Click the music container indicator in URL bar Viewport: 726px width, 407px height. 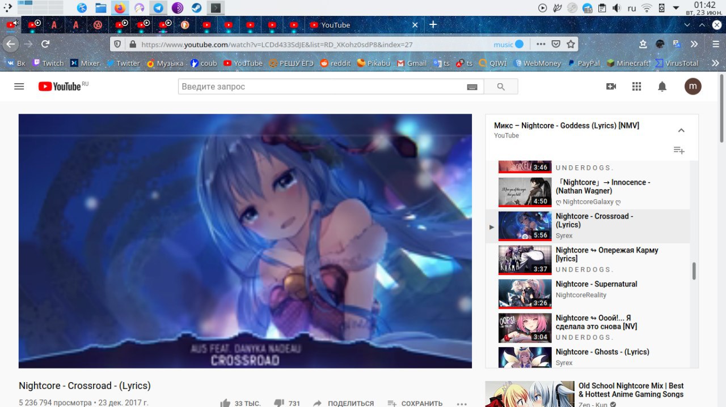[x=509, y=44]
